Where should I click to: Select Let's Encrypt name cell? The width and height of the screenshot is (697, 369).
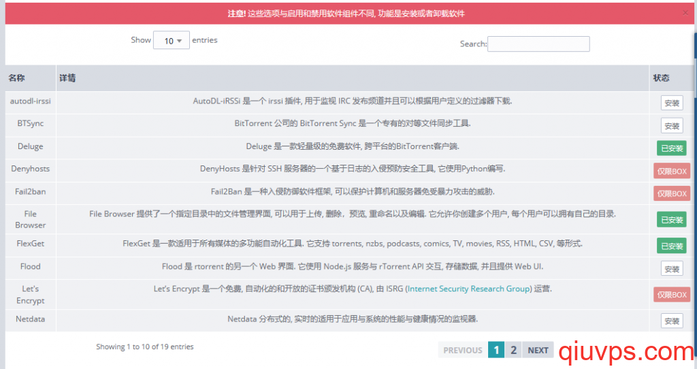(30, 294)
